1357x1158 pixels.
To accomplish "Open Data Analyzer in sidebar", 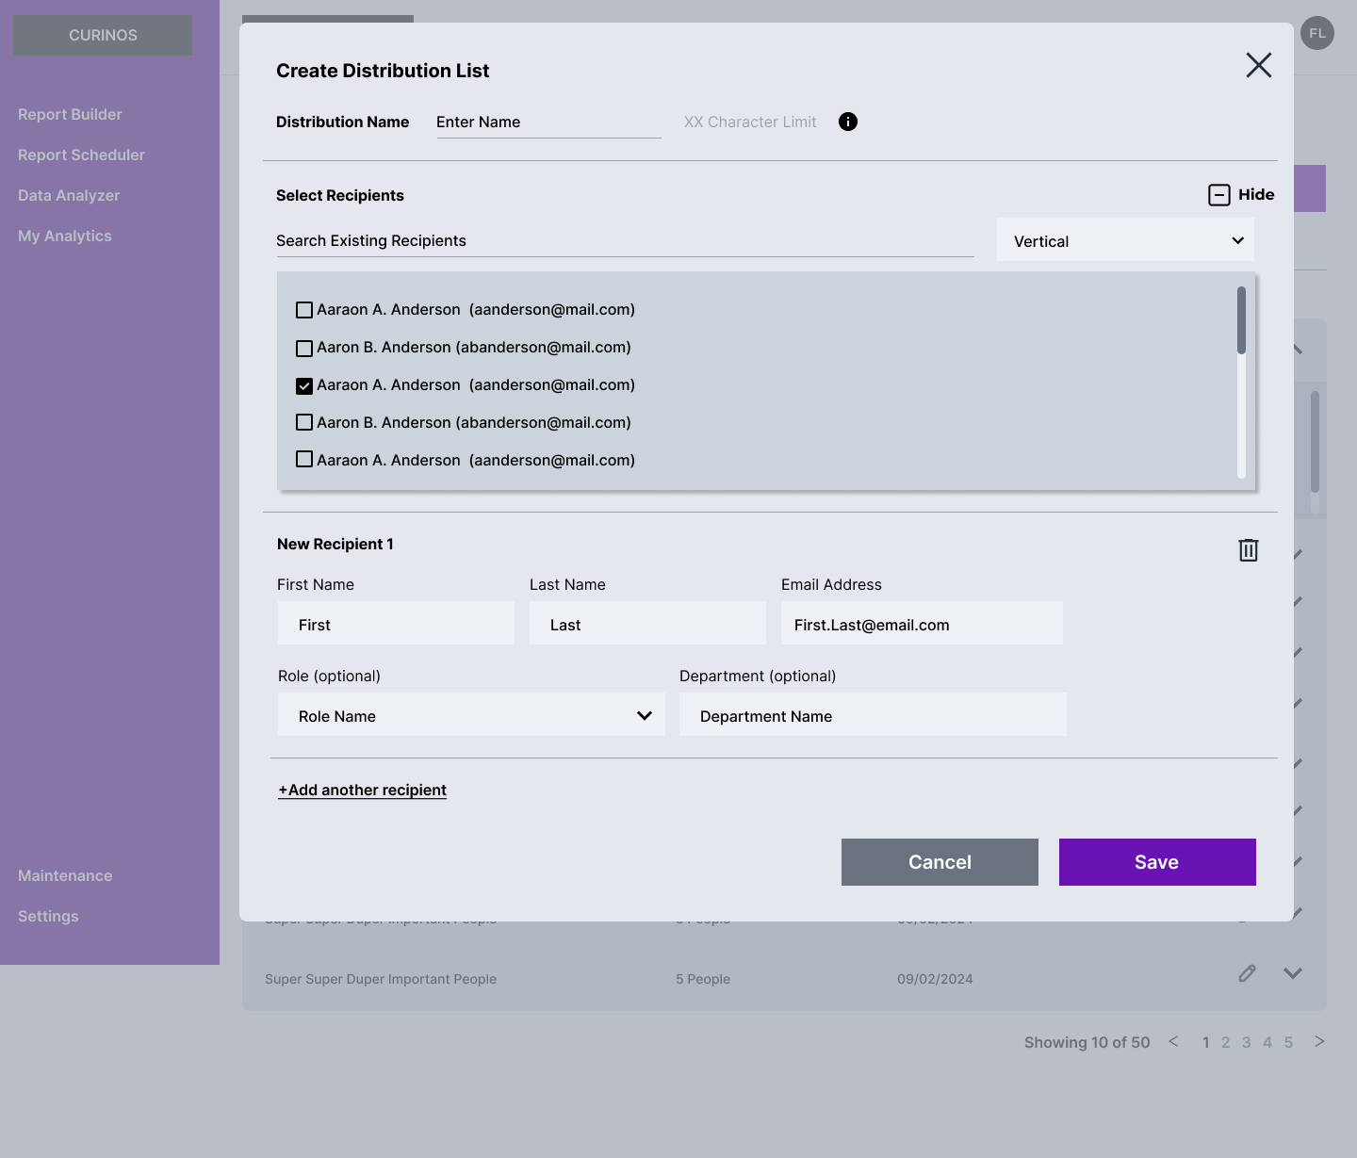I will (x=69, y=195).
